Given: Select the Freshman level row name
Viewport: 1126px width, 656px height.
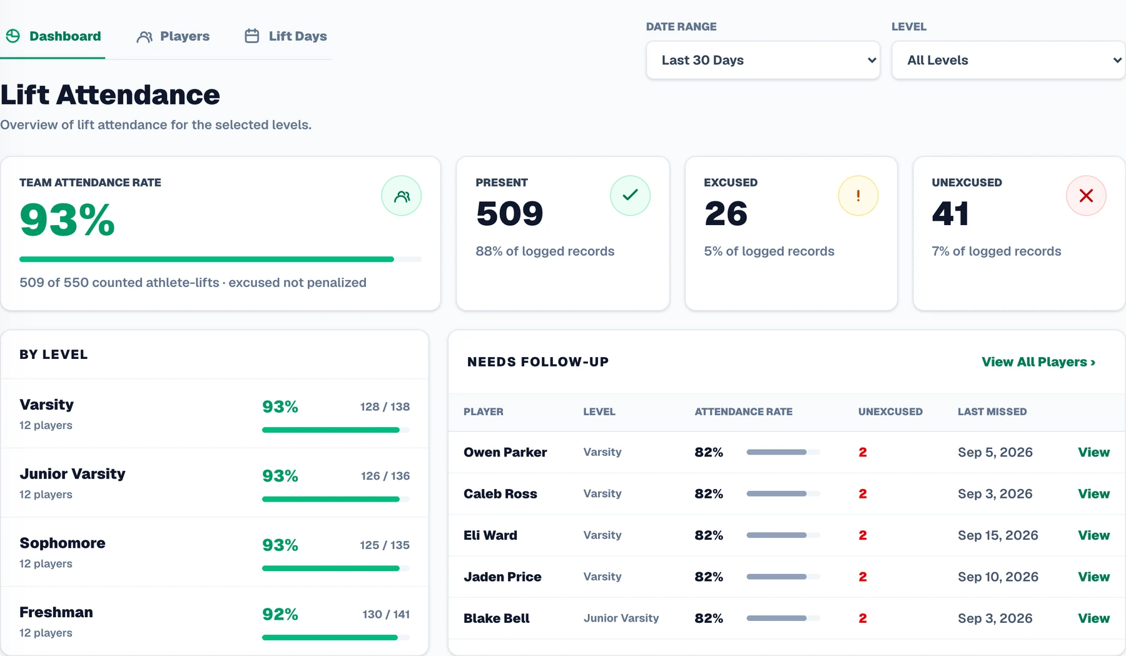Looking at the screenshot, I should click(56, 612).
